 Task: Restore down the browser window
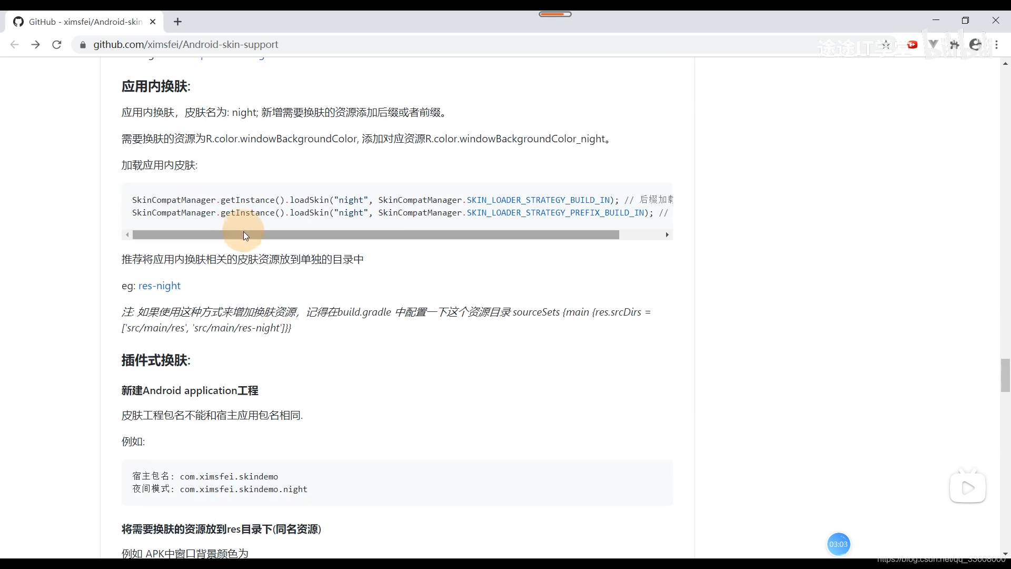point(965,21)
